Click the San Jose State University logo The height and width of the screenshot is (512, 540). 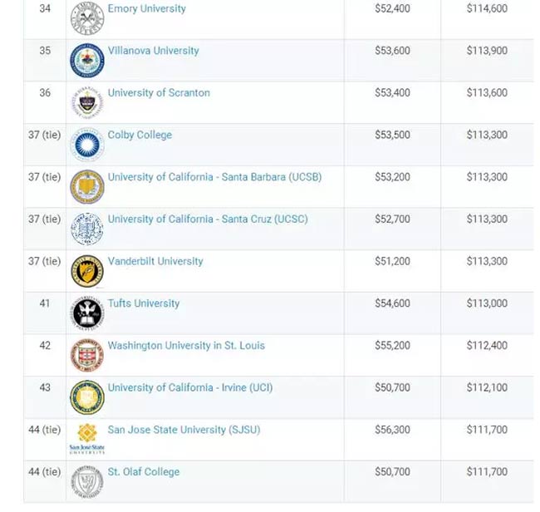87,439
